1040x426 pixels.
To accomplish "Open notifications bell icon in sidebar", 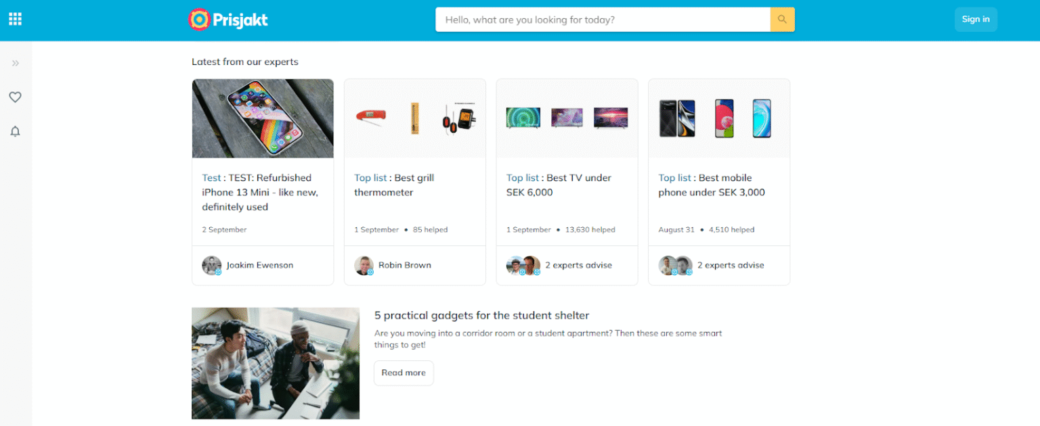I will click(15, 131).
